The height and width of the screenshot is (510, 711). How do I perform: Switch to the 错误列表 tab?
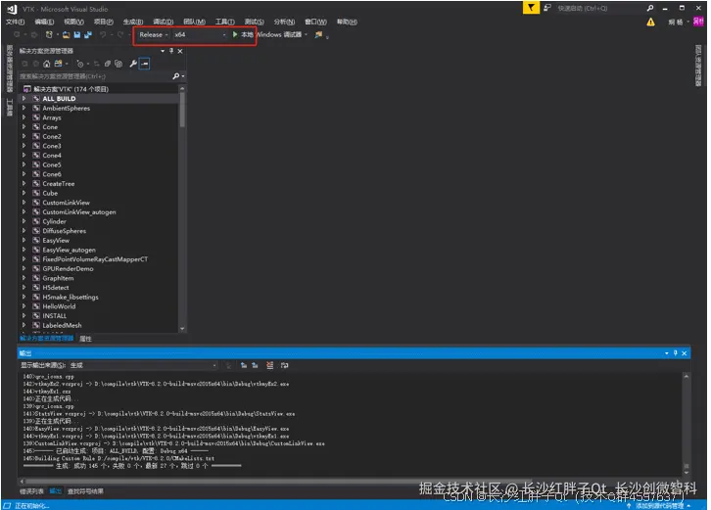click(31, 491)
